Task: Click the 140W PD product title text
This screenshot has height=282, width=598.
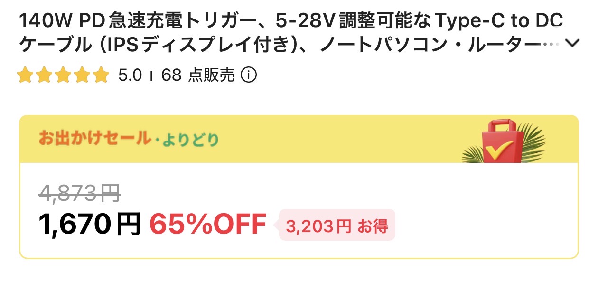Action: coord(291,21)
